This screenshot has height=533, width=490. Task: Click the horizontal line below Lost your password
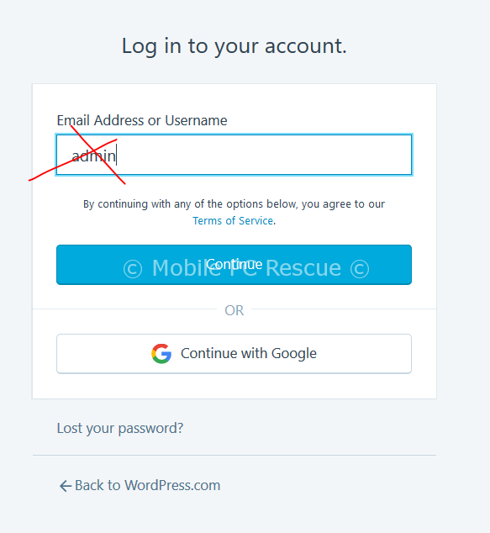pos(234,455)
